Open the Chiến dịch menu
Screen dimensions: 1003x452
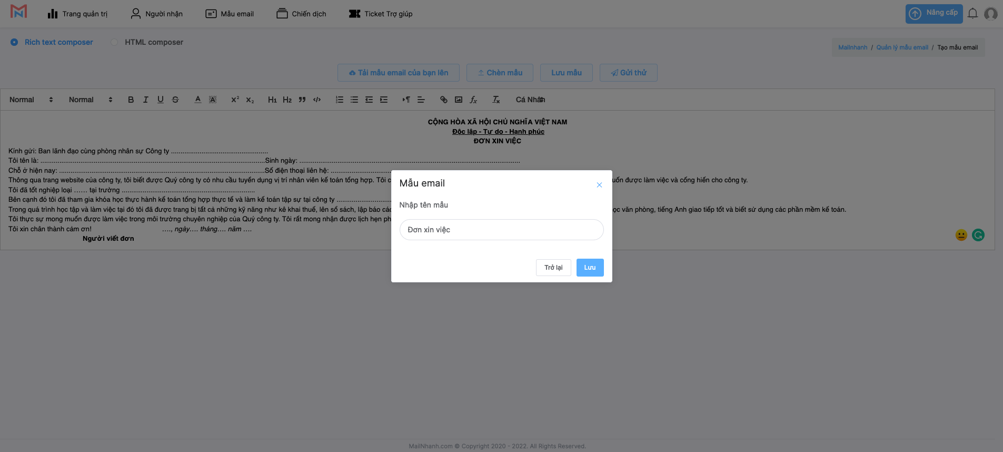pos(301,14)
